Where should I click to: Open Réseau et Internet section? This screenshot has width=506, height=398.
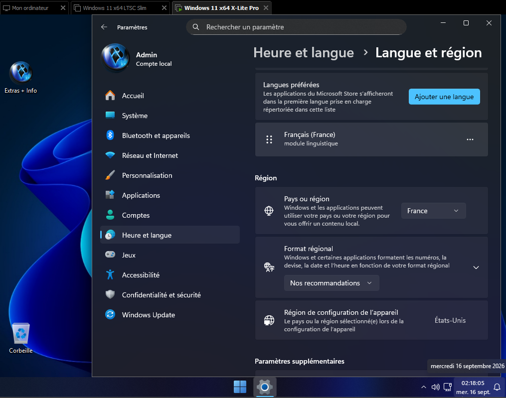[169, 155]
